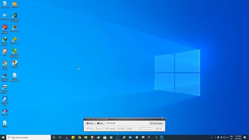Screen dimensions: 249x140
Task: Show hidden system tray icons chevron
Action: [212, 137]
